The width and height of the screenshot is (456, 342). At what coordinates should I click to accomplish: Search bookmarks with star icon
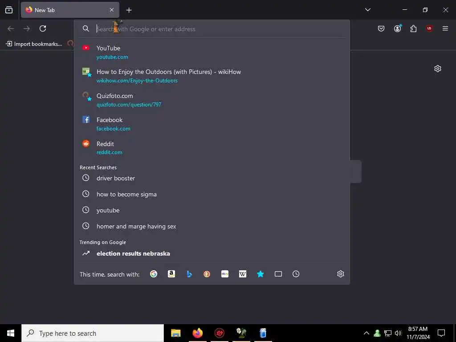click(260, 274)
